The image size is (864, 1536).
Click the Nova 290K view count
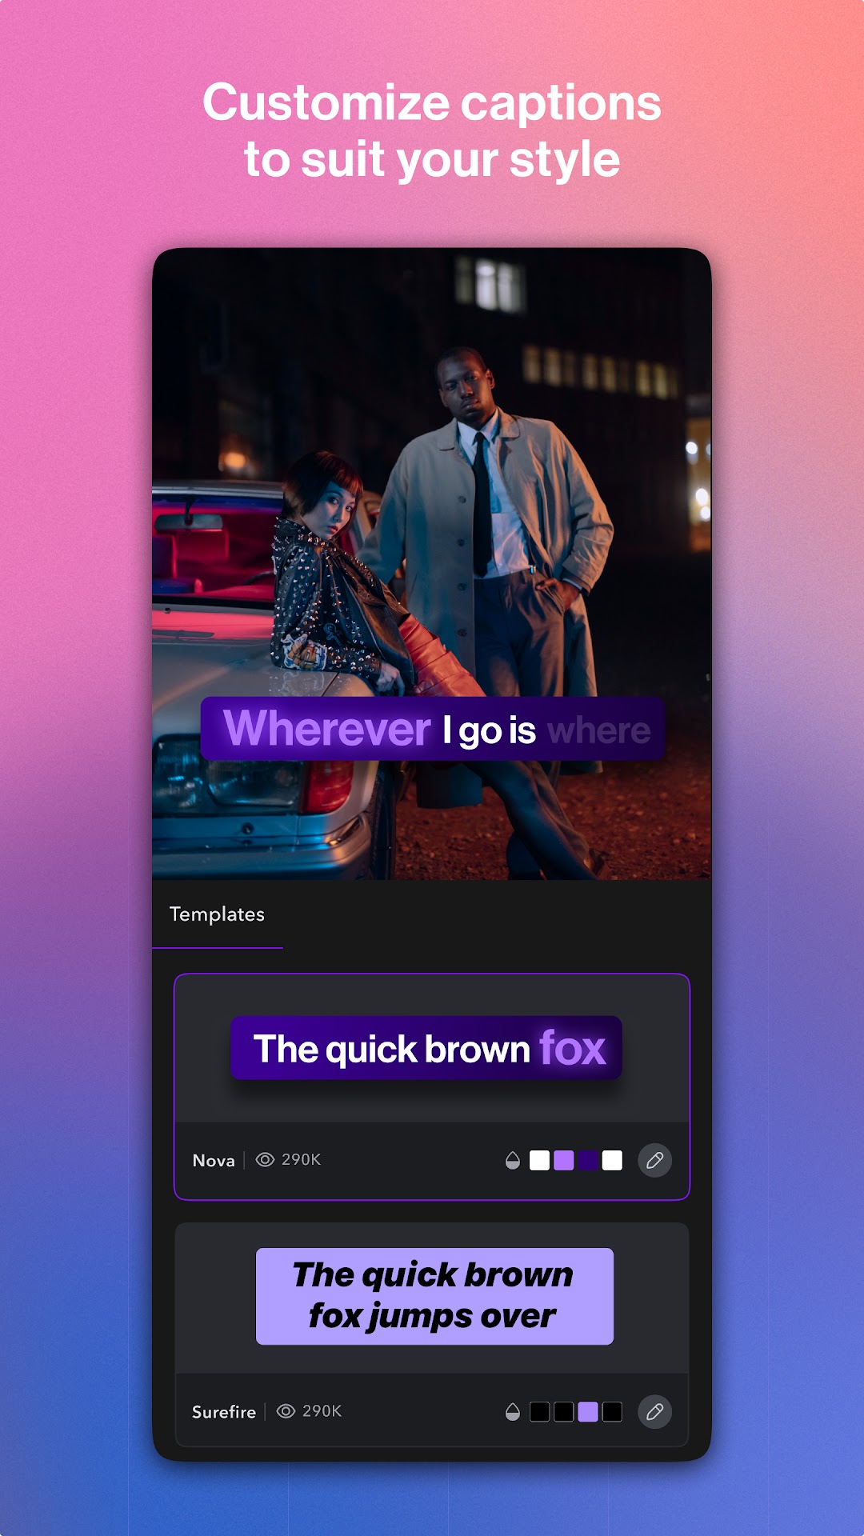(301, 1160)
